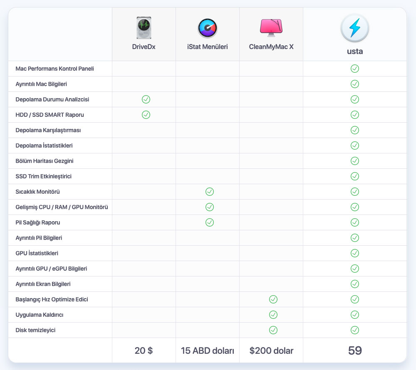Click CleanMyMac X checkmark for Uygulama Kaldırıcı

click(x=273, y=315)
